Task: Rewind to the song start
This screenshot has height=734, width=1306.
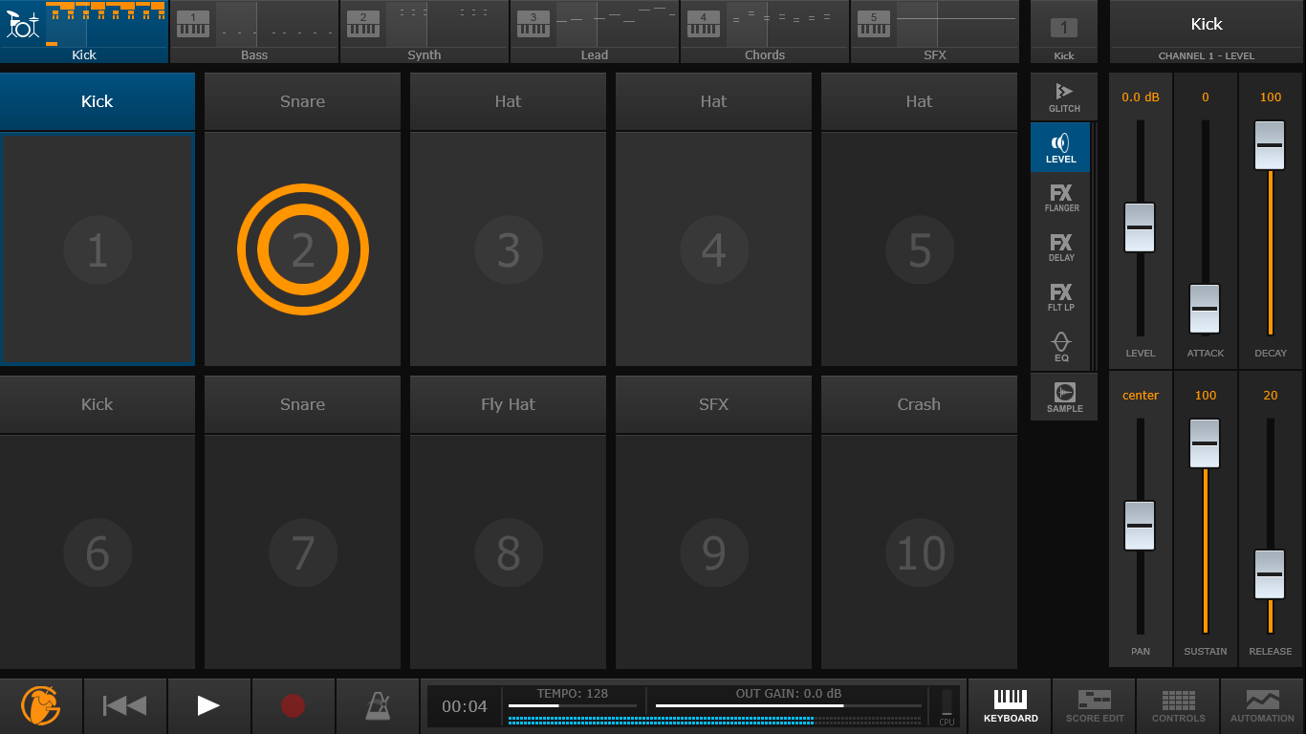Action: (125, 706)
